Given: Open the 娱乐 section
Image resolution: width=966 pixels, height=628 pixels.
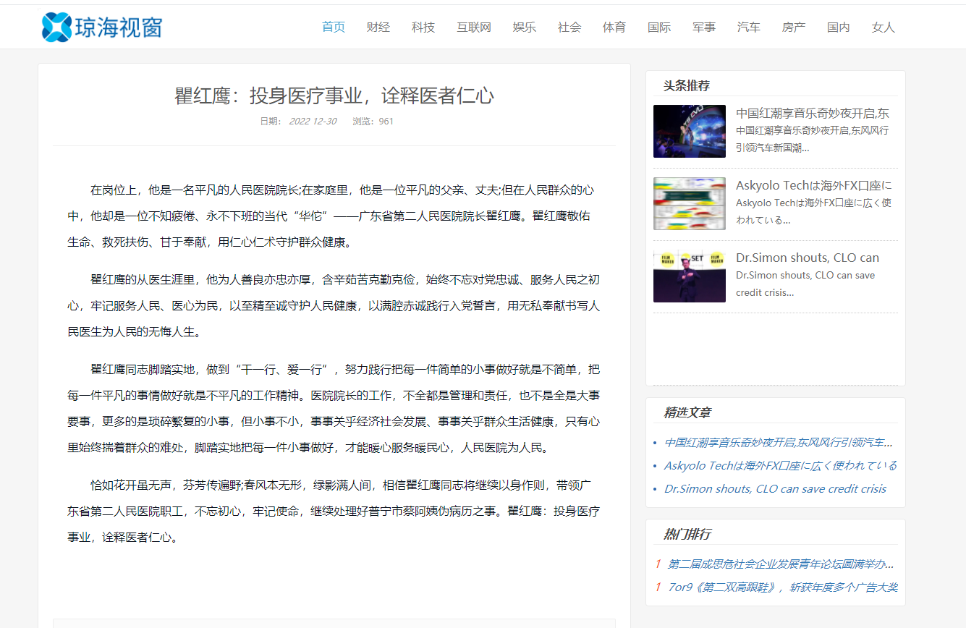Looking at the screenshot, I should pyautogui.click(x=525, y=27).
